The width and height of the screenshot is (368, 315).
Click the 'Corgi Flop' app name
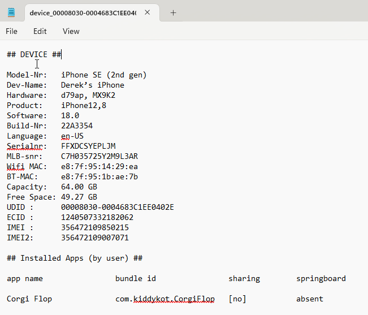point(29,299)
